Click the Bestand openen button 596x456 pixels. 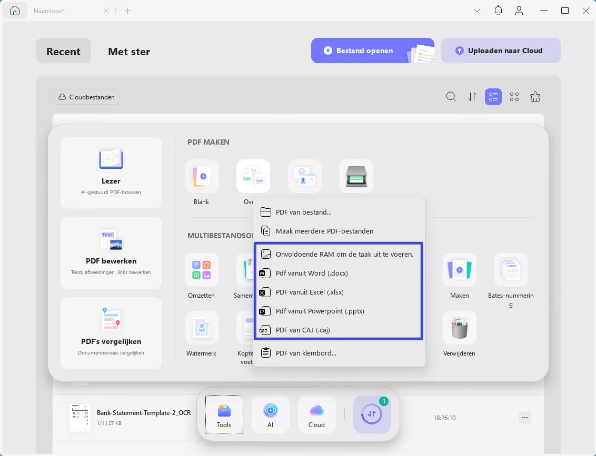tap(373, 50)
